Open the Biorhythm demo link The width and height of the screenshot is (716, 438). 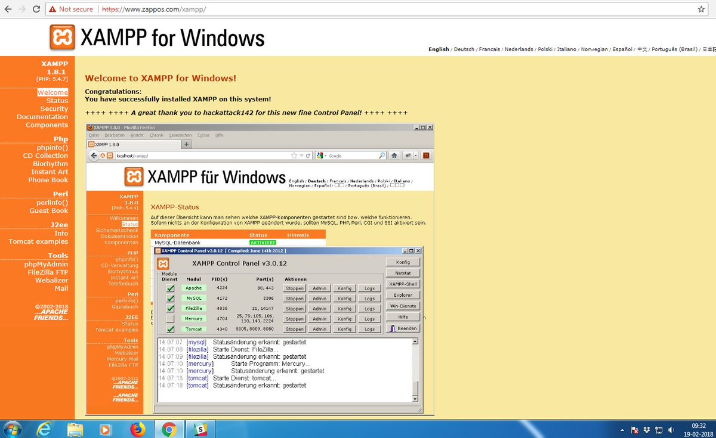point(51,164)
